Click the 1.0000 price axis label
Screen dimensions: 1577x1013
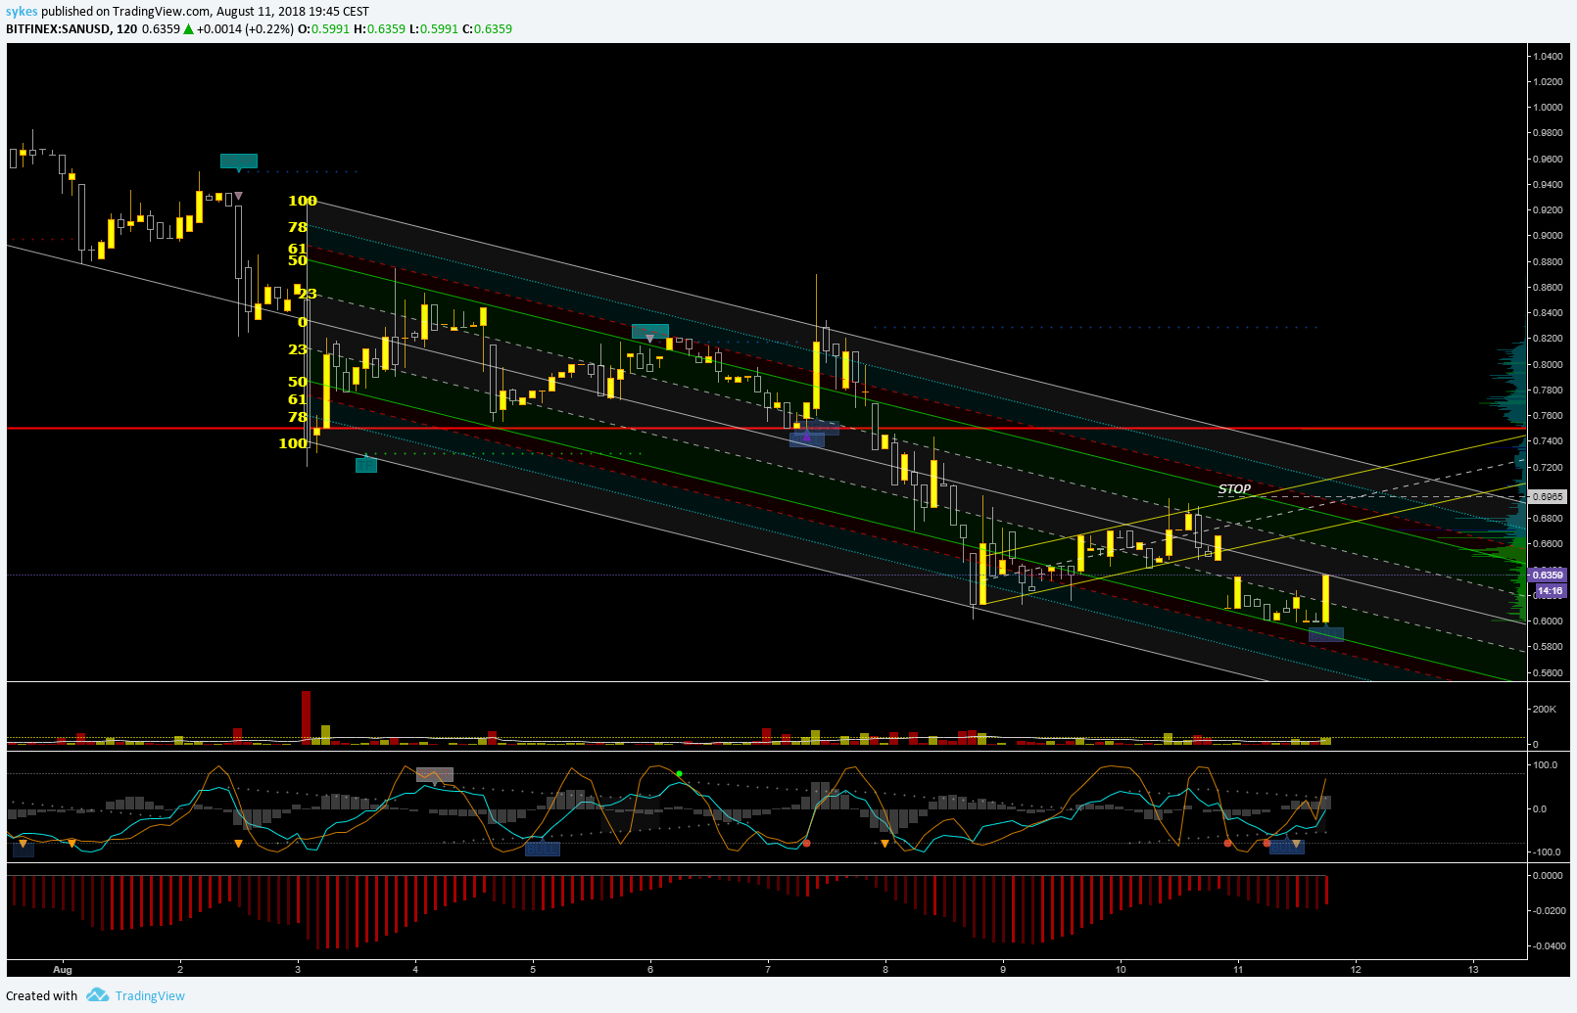pos(1549,108)
